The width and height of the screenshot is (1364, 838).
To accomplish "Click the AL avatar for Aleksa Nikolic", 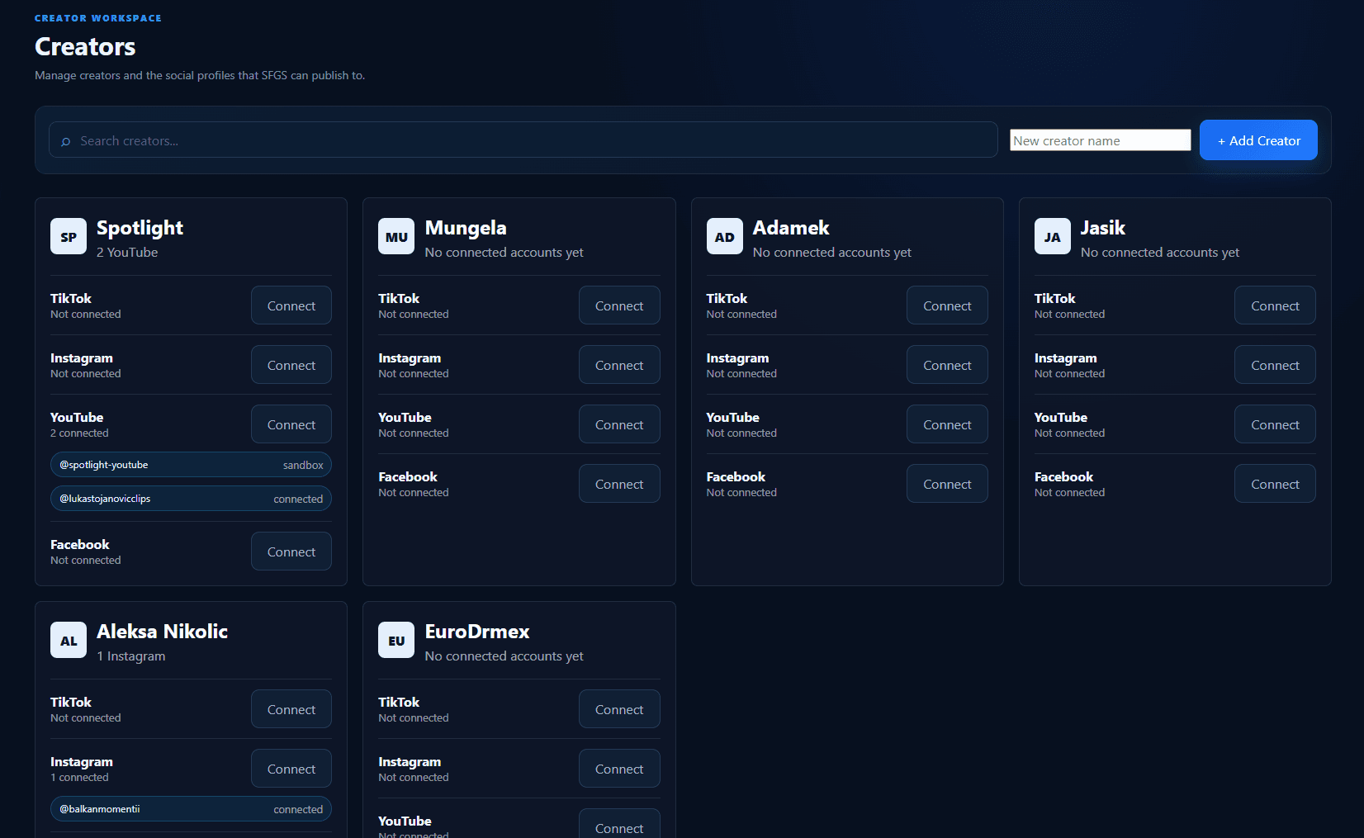I will pyautogui.click(x=69, y=640).
